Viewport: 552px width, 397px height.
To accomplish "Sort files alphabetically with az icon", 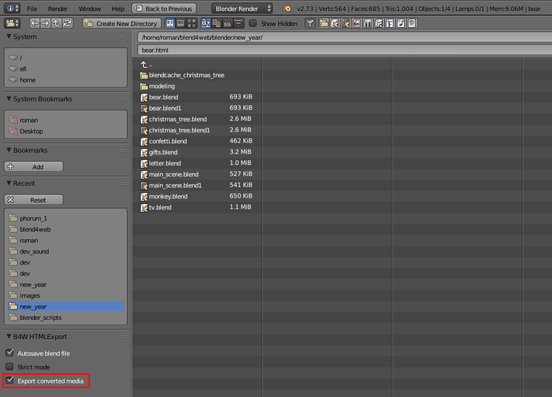I will [x=206, y=23].
